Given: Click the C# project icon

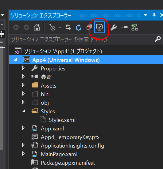Looking at the screenshot, I should coord(26,59).
